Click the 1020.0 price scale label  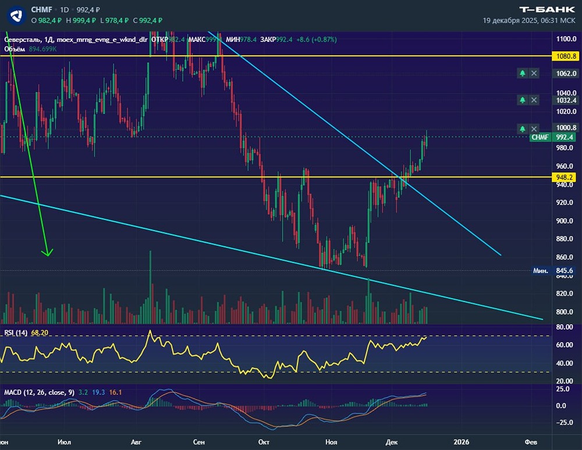pyautogui.click(x=566, y=111)
